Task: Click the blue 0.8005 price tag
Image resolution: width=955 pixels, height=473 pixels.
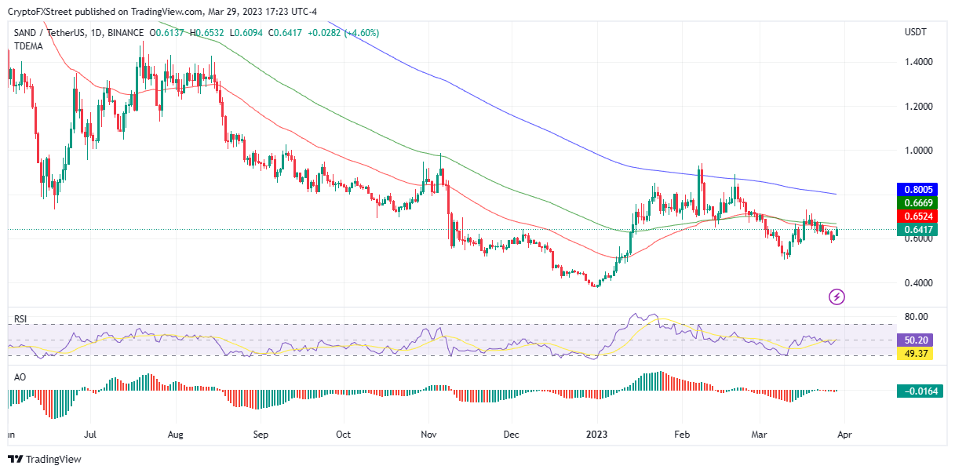Action: pyautogui.click(x=919, y=189)
